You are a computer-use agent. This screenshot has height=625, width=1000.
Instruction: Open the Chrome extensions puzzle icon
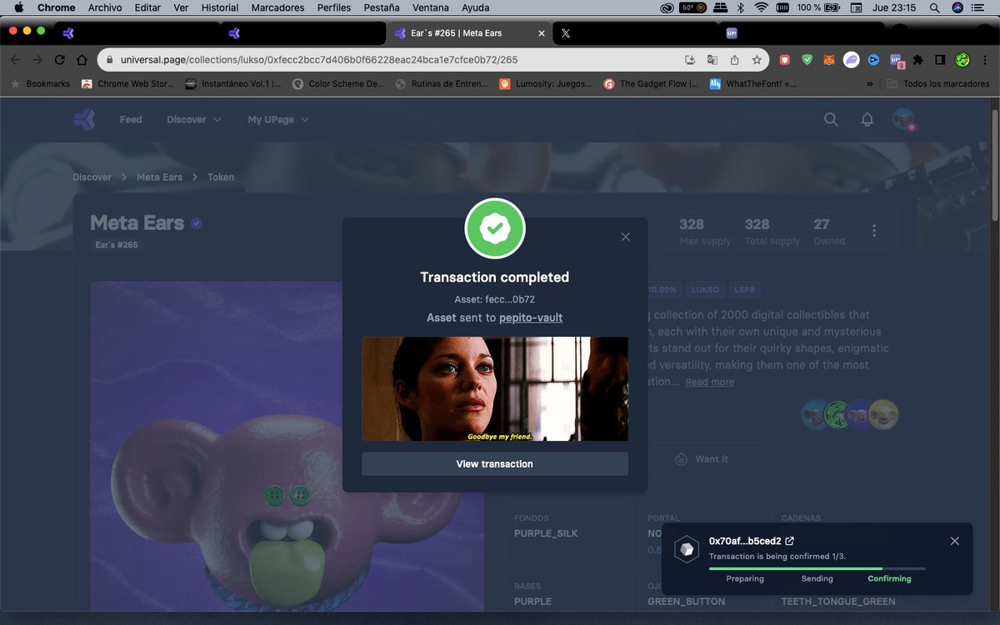(917, 60)
